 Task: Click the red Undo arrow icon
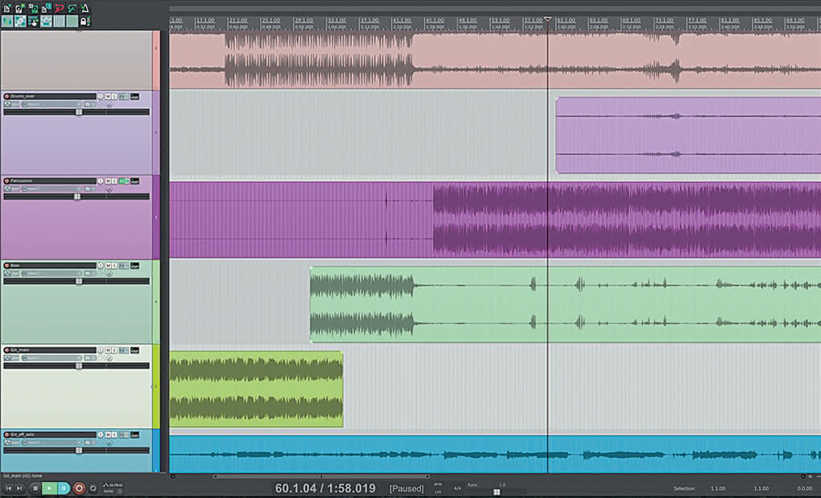click(60, 8)
